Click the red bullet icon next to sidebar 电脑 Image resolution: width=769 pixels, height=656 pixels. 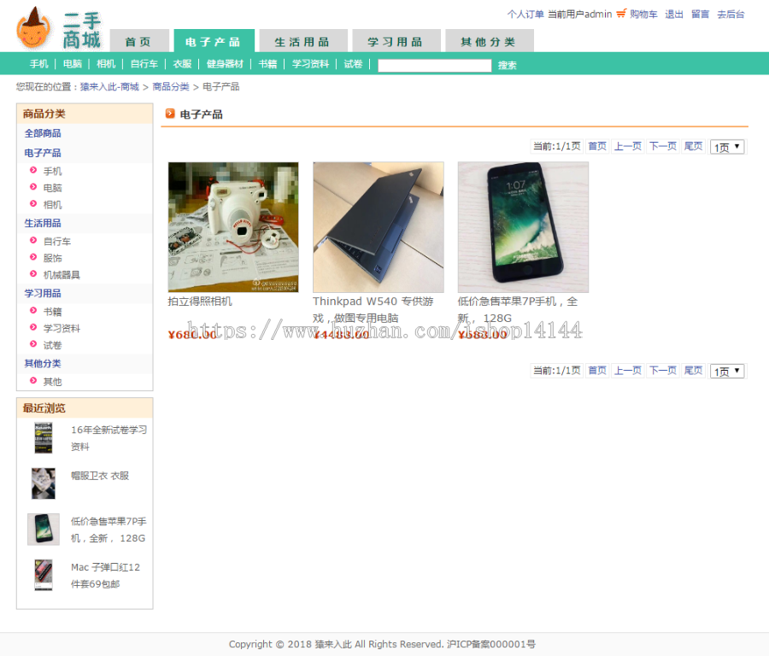(33, 187)
